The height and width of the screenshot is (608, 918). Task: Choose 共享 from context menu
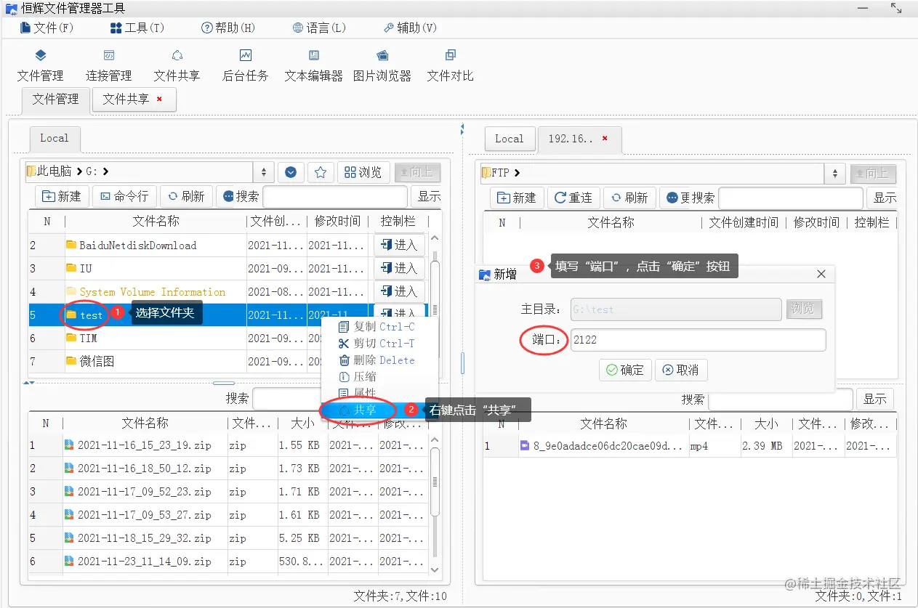pos(379,410)
